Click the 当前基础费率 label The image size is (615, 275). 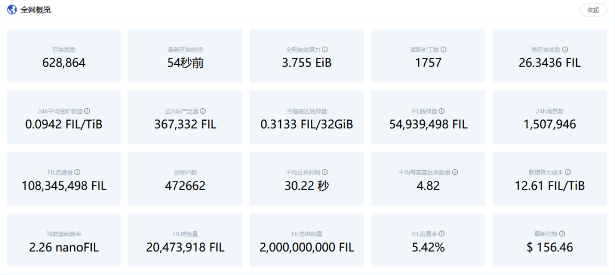[64, 234]
